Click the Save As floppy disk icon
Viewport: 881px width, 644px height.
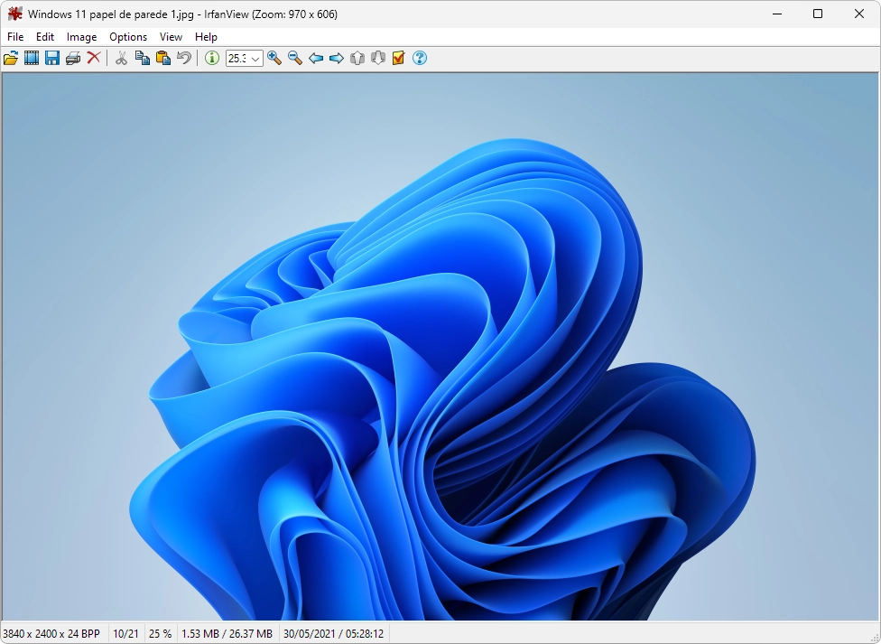(x=52, y=58)
